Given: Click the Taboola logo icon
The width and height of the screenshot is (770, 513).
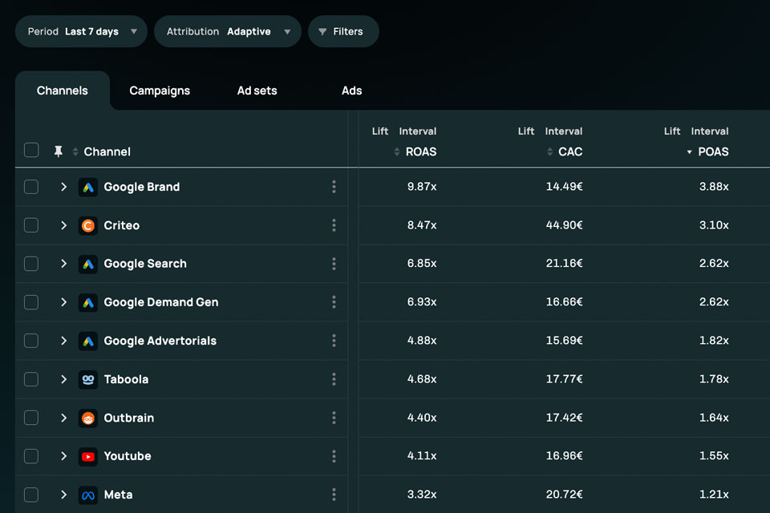Looking at the screenshot, I should coord(88,379).
